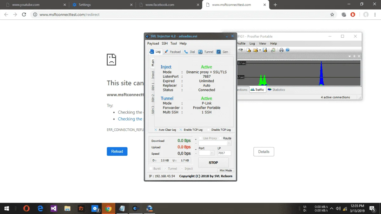Open Payload menu in SVL Injector menu bar
The image size is (381, 214).
click(153, 43)
